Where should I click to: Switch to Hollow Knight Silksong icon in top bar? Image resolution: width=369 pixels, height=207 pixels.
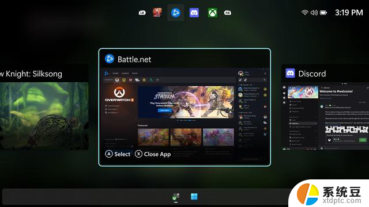[x=157, y=13]
